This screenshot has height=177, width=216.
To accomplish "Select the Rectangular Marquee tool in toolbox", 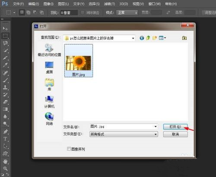I will pos(6,35).
